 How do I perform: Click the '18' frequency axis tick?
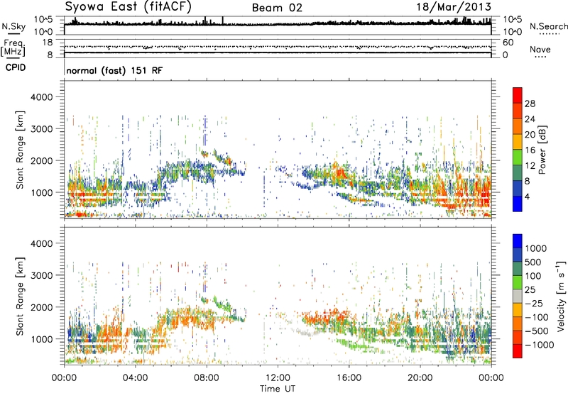click(x=48, y=43)
